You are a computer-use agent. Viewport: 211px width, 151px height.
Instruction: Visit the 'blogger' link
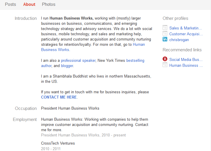tap(67, 66)
